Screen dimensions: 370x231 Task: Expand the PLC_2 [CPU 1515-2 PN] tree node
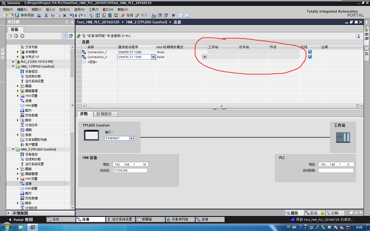(13, 62)
